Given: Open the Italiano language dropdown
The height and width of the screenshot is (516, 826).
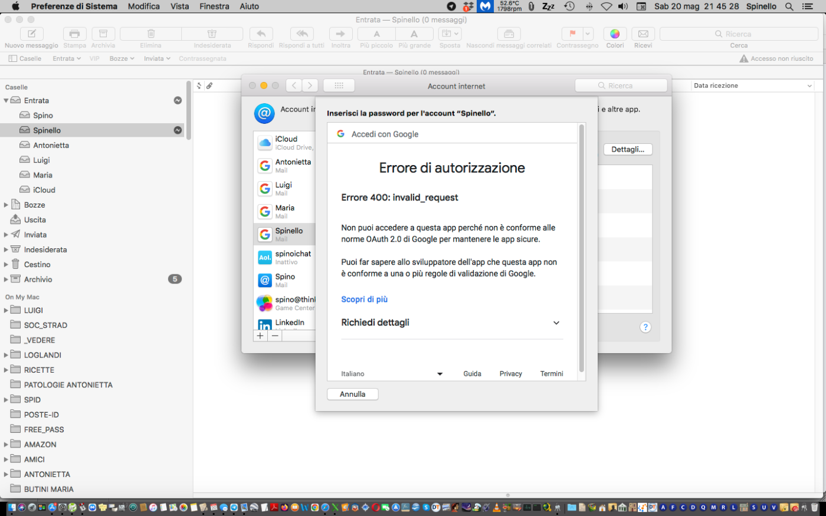Looking at the screenshot, I should [392, 374].
